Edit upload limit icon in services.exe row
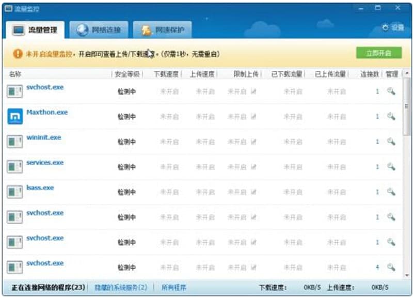The width and height of the screenshot is (414, 298). 253,167
